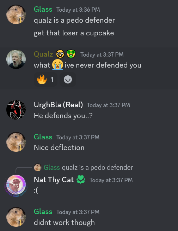Click the money-mouth emoji next to Qualz

click(x=71, y=54)
